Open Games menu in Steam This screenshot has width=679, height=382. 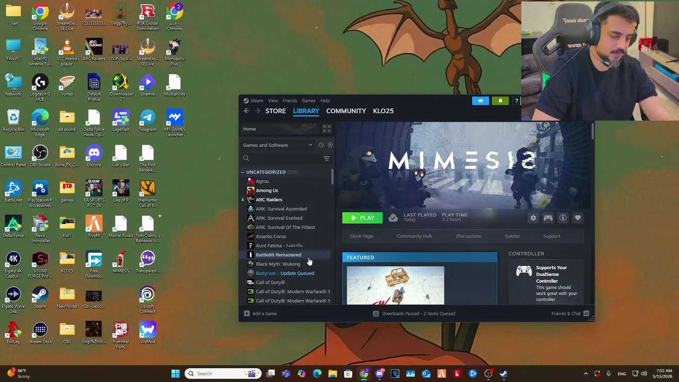pyautogui.click(x=309, y=101)
